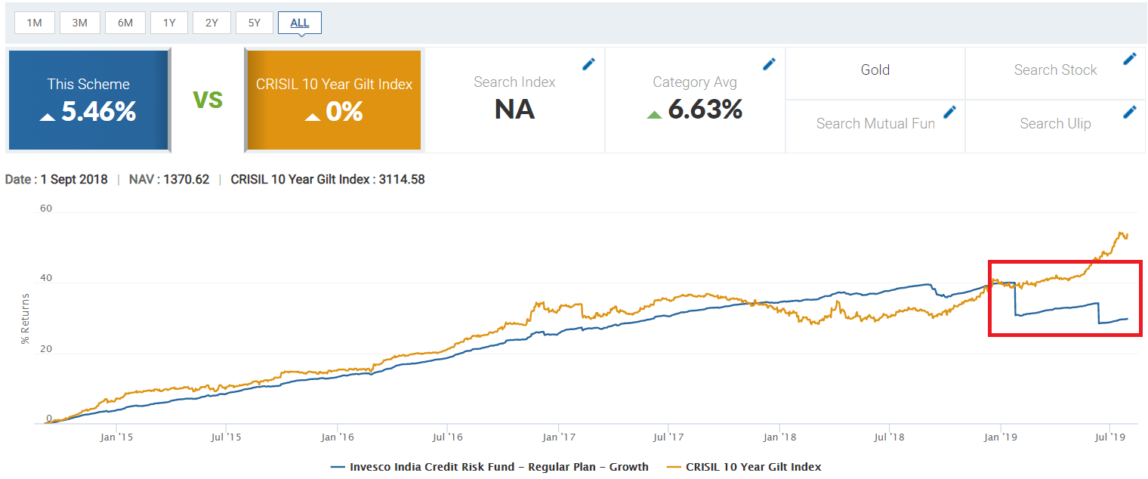Open the Search Stock edit pencil icon
Viewport: 1148px width, 479px height.
click(x=1131, y=57)
